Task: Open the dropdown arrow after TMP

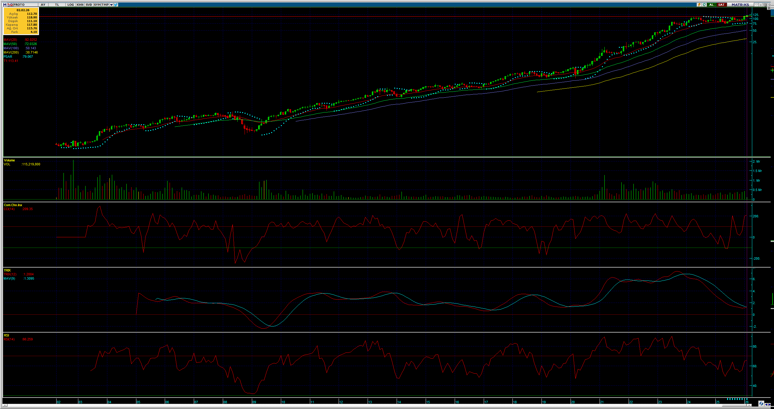Action: (111, 5)
